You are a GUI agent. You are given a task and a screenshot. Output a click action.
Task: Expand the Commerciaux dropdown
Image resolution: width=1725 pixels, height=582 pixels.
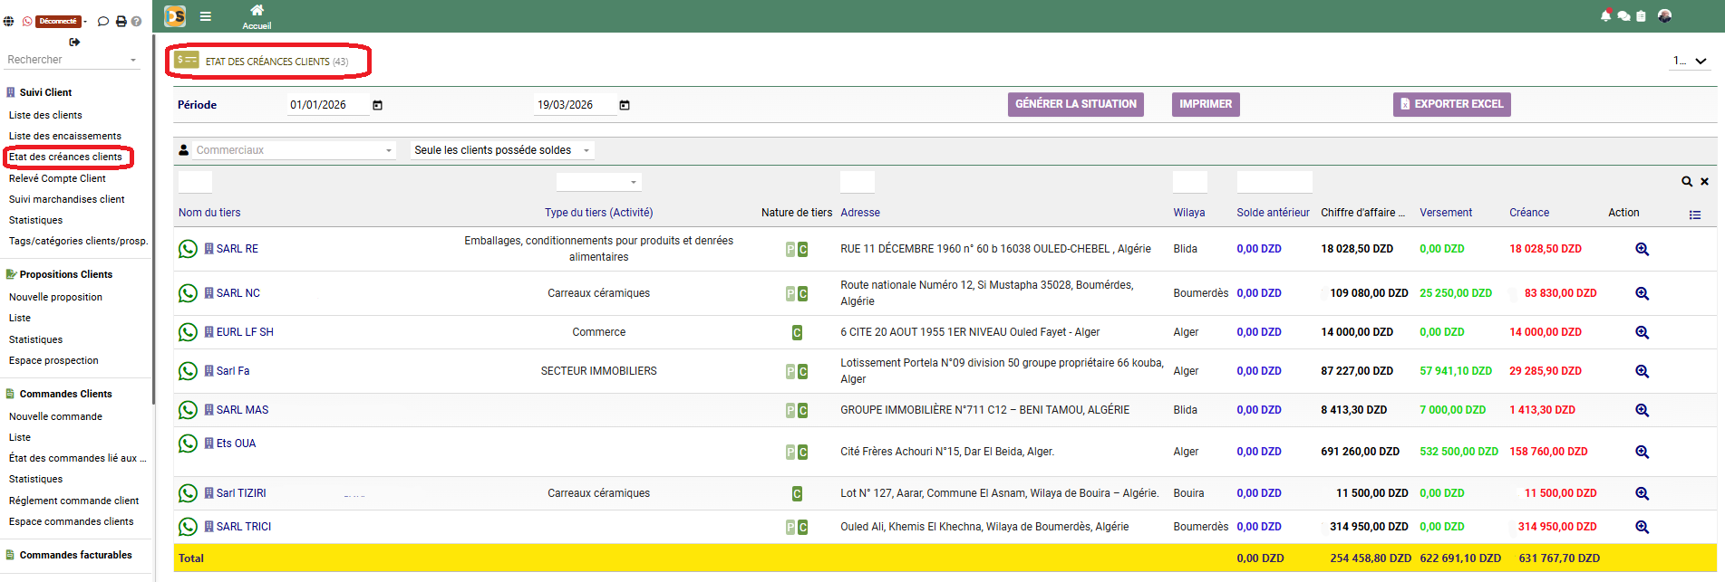coord(294,150)
